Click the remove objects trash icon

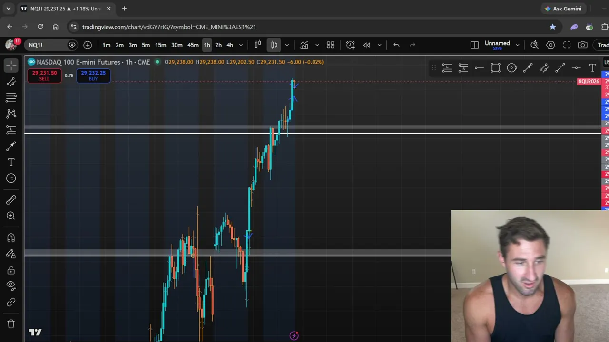click(11, 324)
